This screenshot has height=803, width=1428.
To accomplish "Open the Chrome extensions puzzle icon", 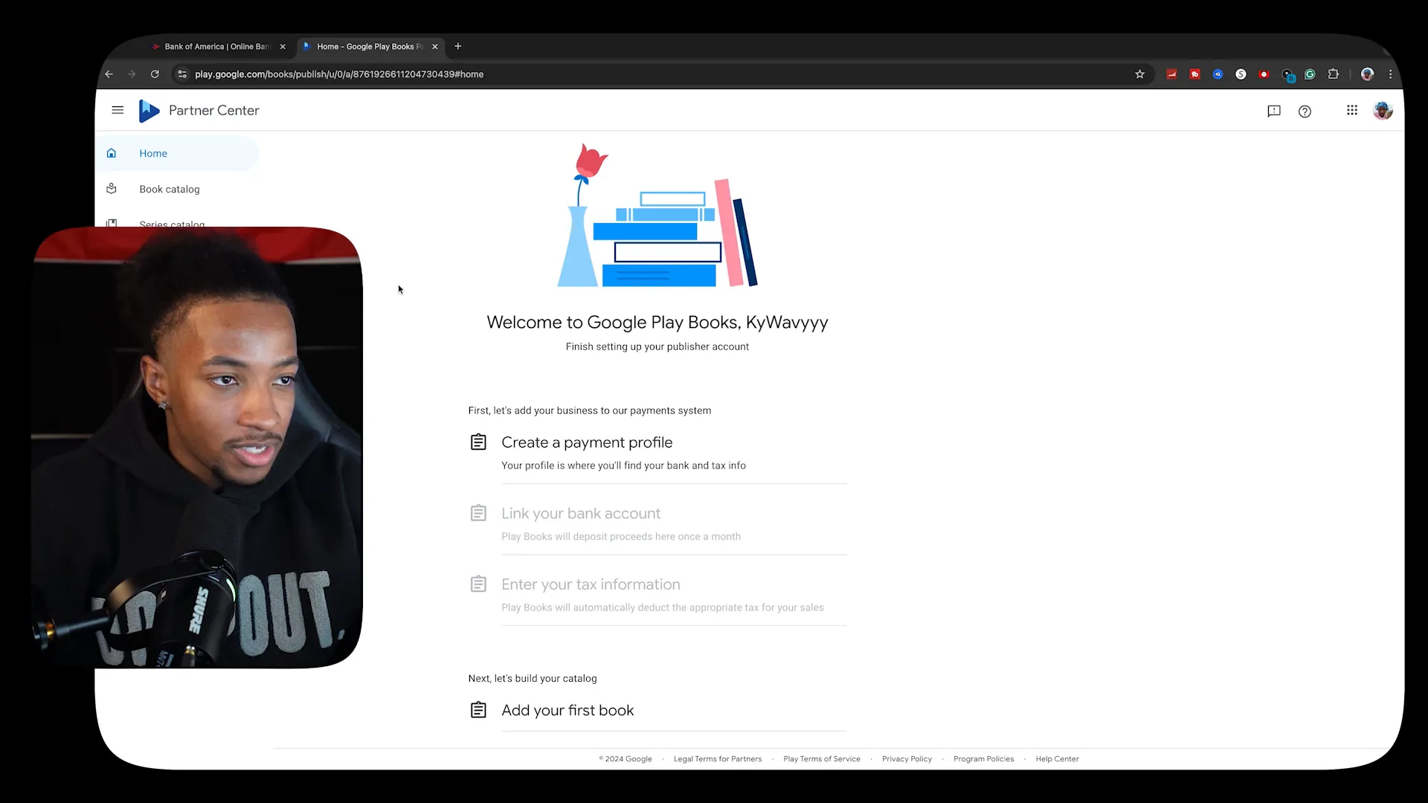I will pos(1333,74).
